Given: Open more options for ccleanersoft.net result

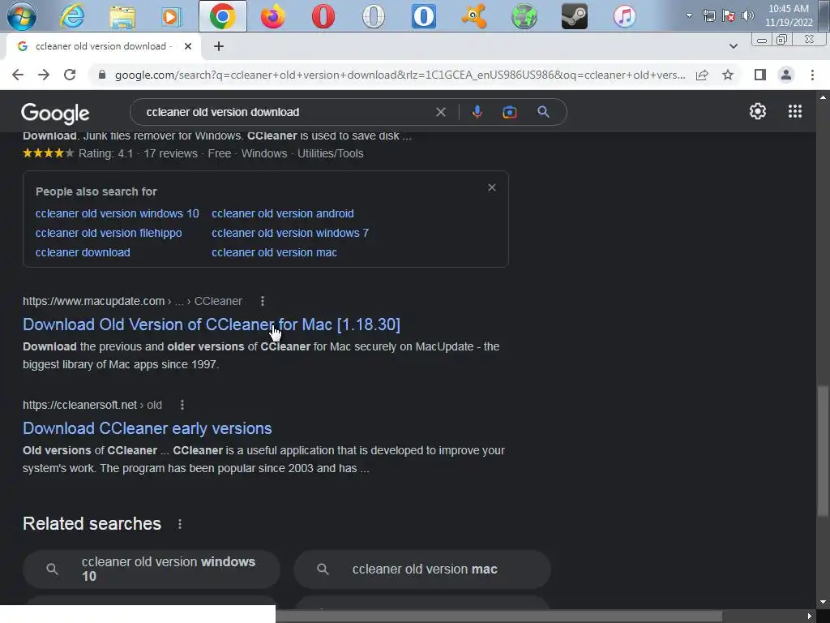Looking at the screenshot, I should [182, 405].
